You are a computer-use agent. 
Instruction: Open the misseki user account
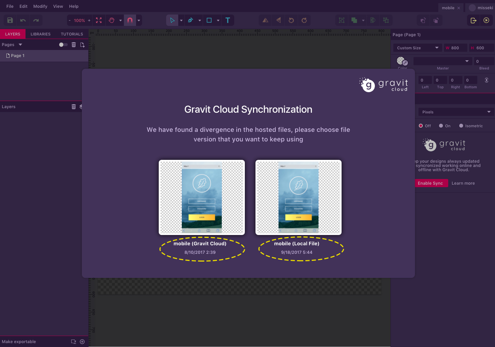481,8
